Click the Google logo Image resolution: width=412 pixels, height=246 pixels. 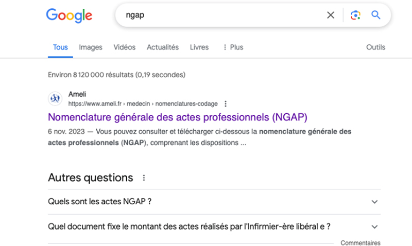(69, 15)
